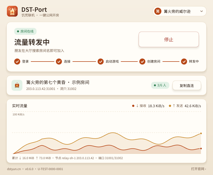The image size is (213, 175).
Task: Click the address 203.0.113.42:31001 text
Action: click(x=41, y=89)
